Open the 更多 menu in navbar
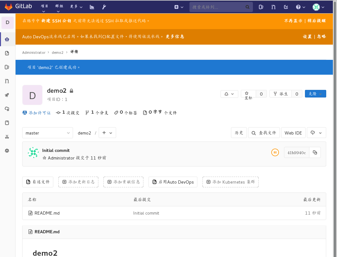 pyautogui.click(x=76, y=7)
